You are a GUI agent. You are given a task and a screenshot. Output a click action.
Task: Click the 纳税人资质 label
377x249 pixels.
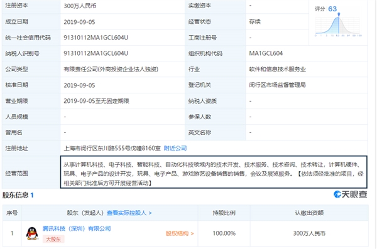(202, 101)
